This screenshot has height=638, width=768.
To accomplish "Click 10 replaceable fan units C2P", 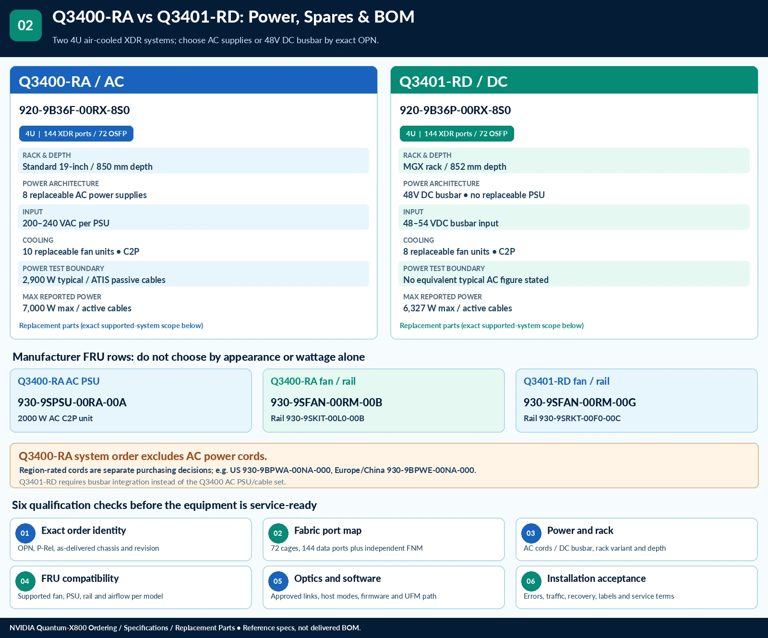I will 81,252.
